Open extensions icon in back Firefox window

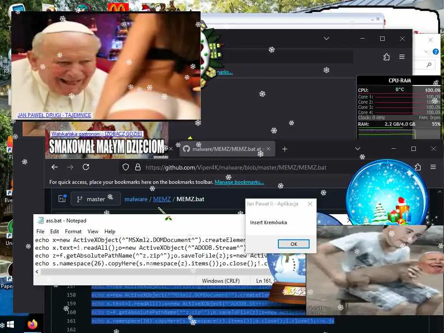(x=386, y=57)
